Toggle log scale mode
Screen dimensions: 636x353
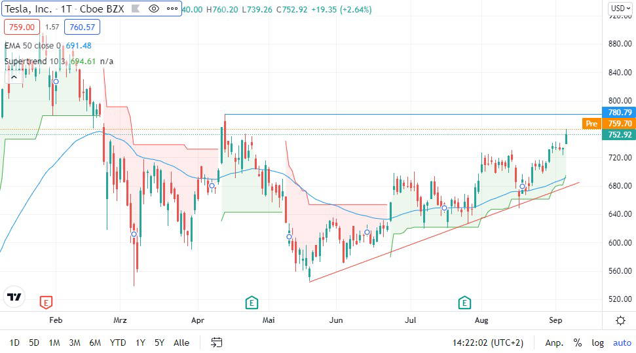597,343
